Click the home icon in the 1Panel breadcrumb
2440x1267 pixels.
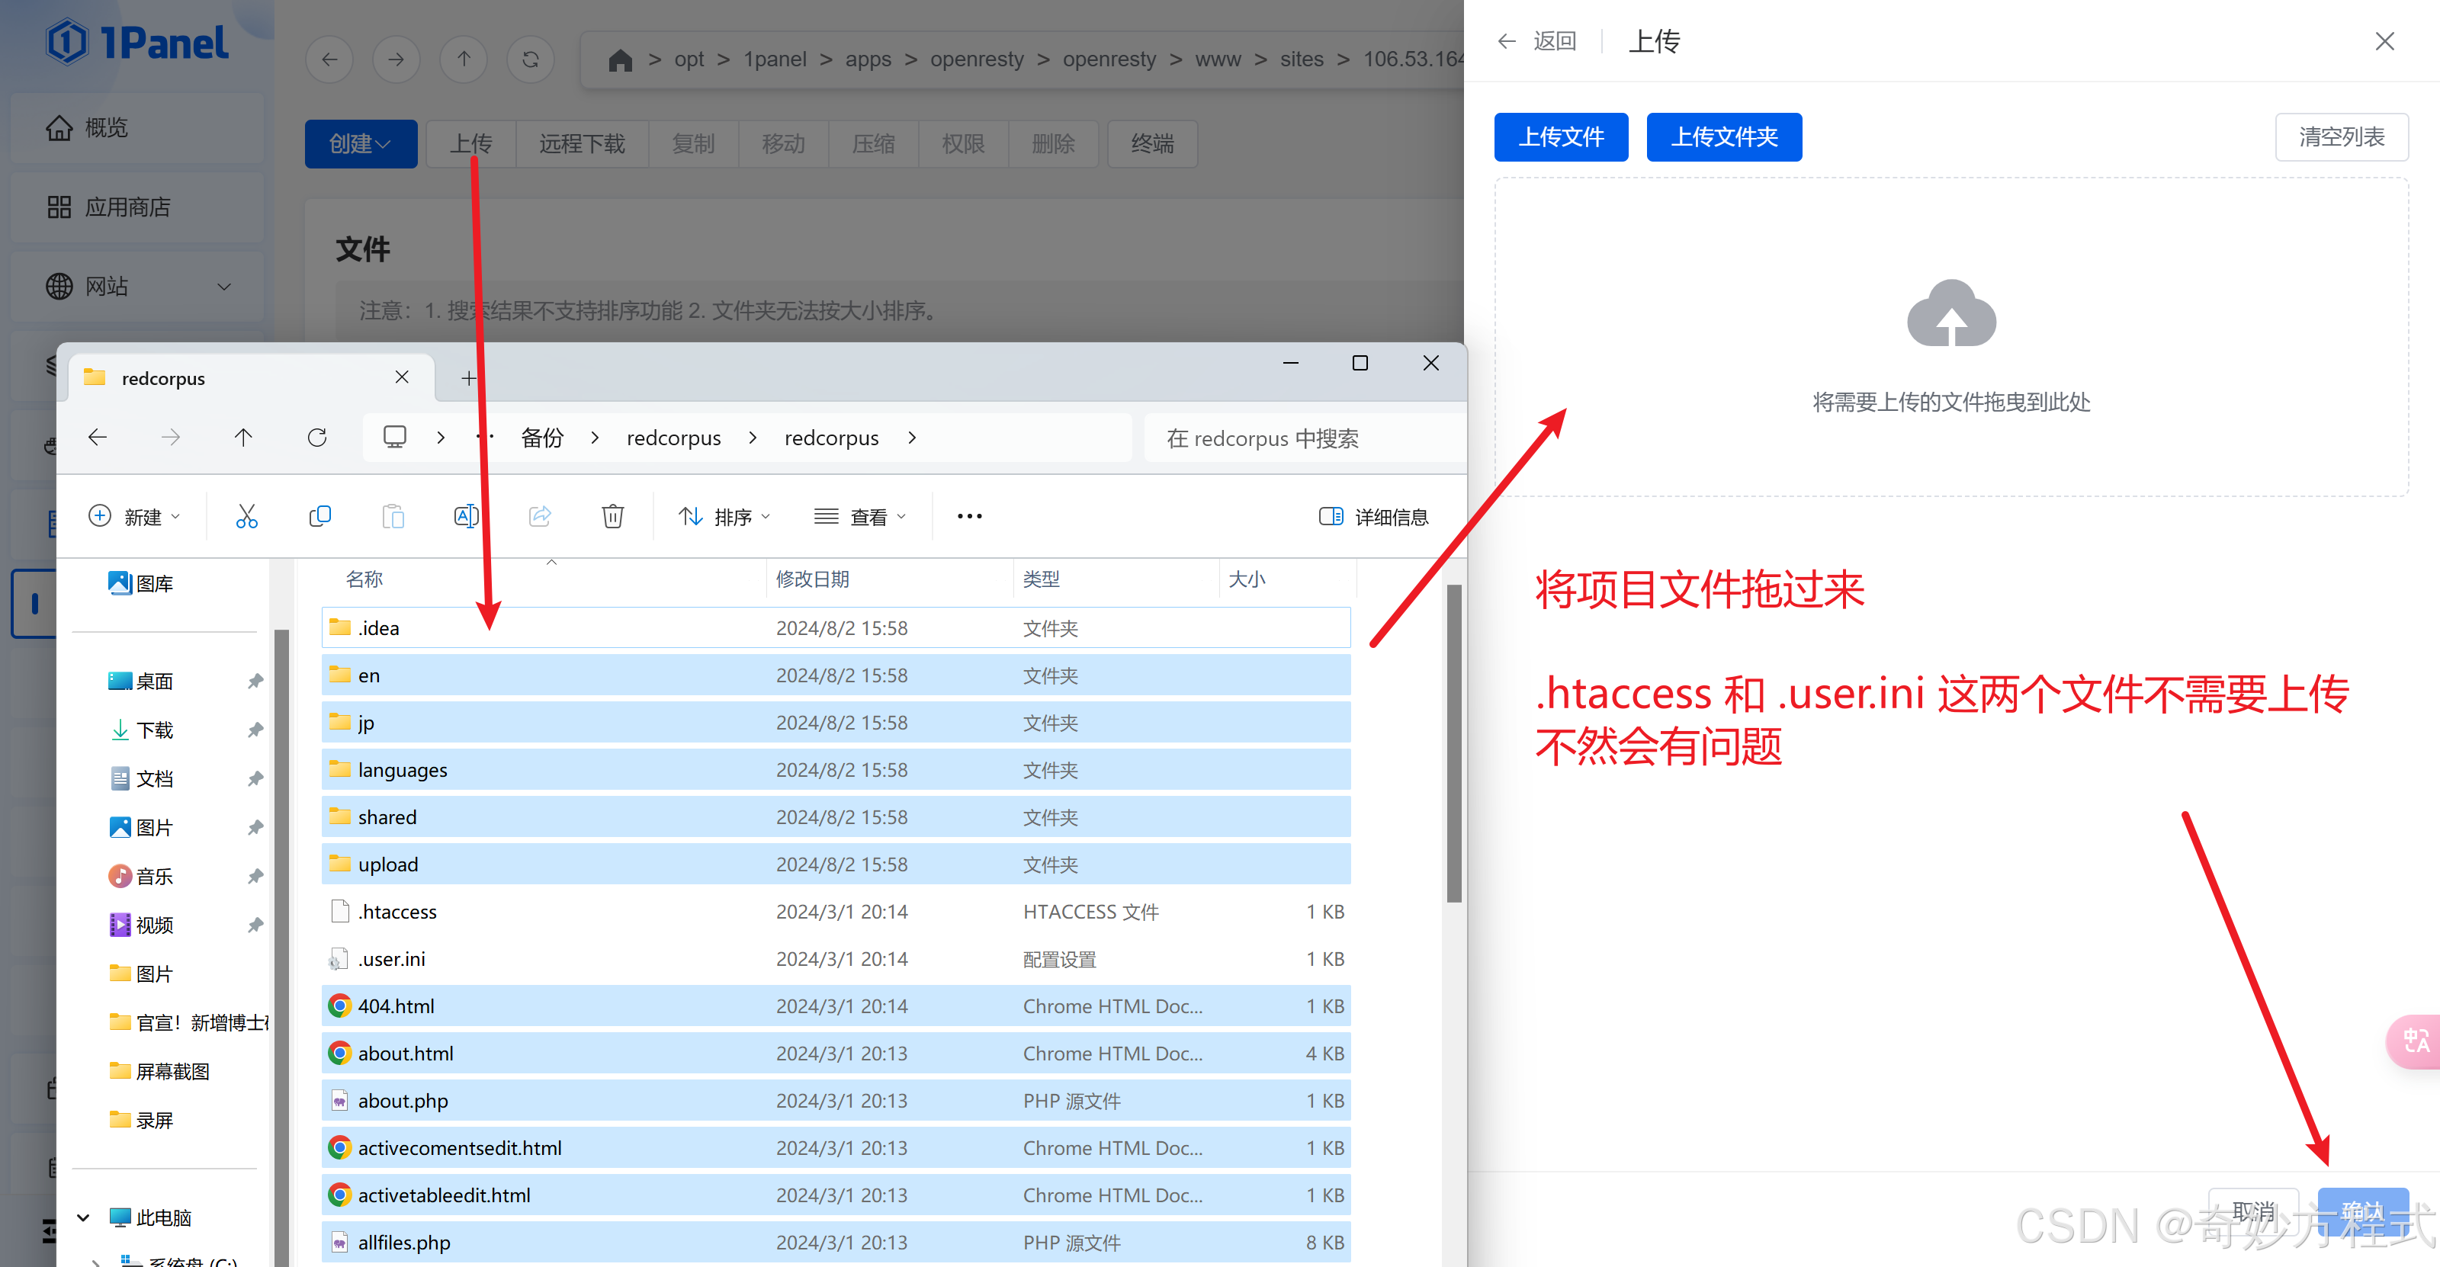tap(621, 59)
